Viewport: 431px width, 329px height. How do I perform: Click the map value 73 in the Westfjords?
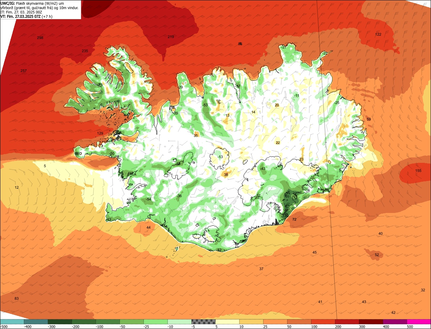100,85
